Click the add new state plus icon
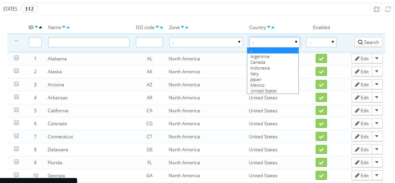395x183 pixels. pos(376,10)
